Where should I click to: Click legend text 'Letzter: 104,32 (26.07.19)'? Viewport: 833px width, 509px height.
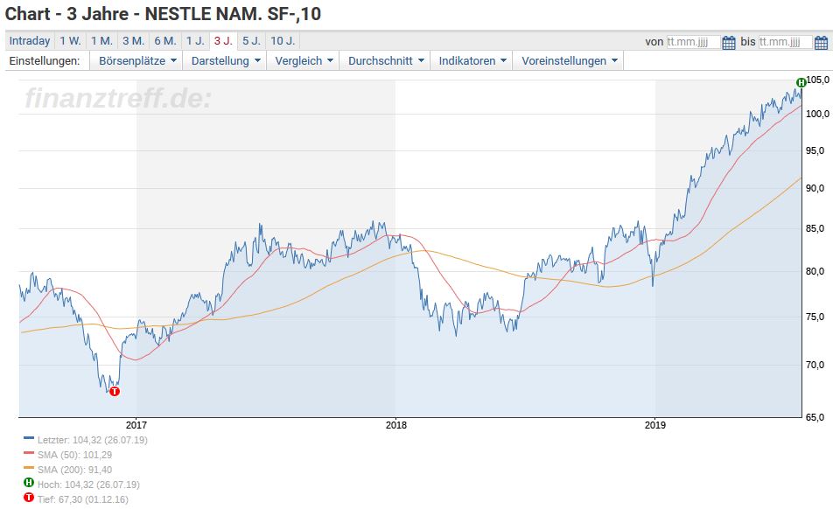point(93,440)
